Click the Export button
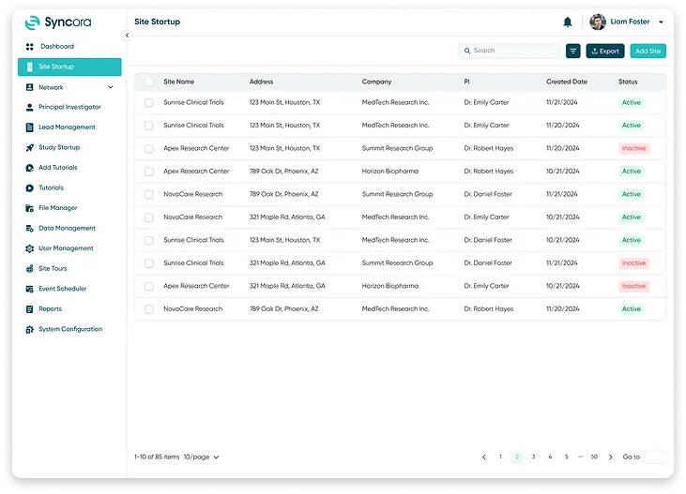 tap(605, 52)
